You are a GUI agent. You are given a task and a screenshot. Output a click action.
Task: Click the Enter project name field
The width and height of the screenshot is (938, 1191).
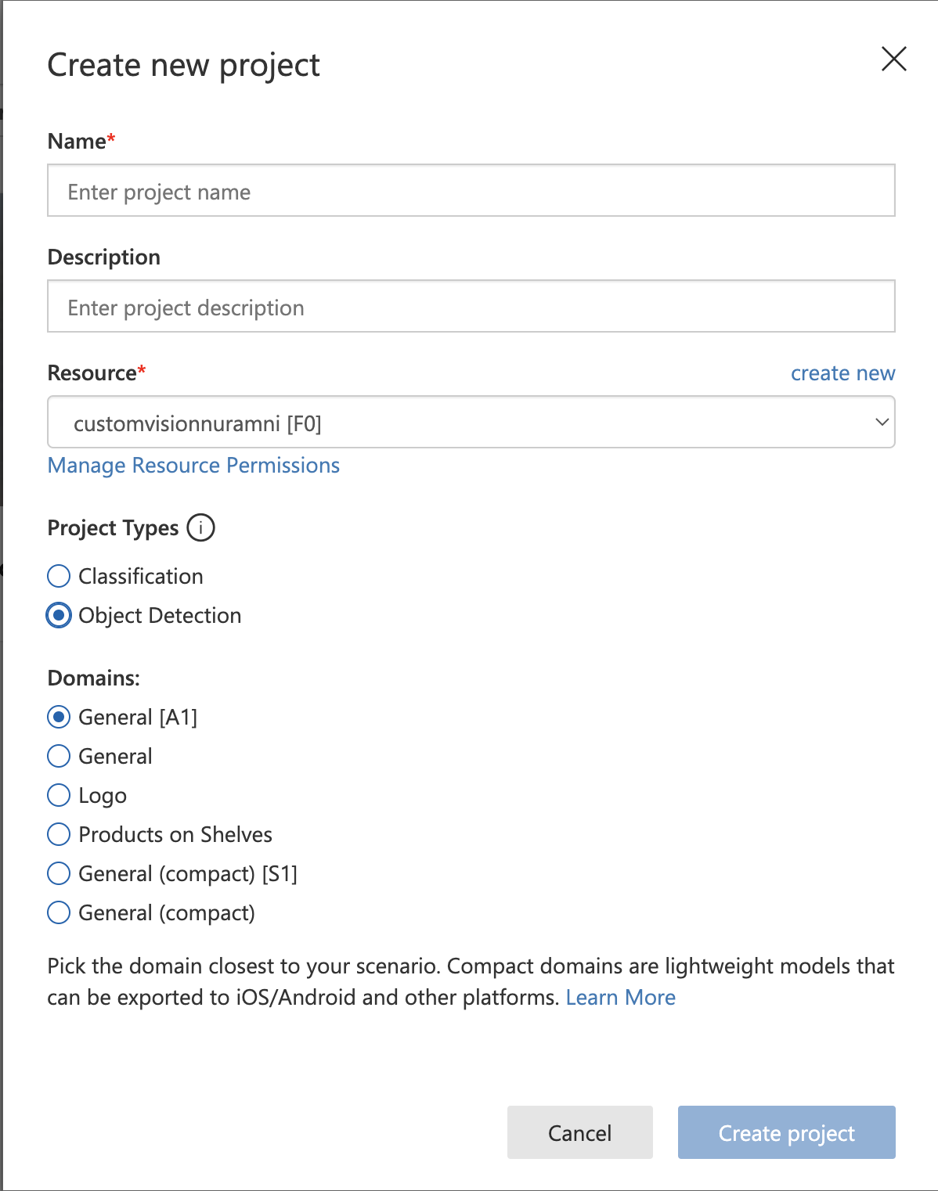tap(471, 190)
